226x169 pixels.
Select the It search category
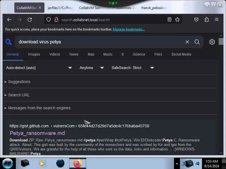coord(123,54)
